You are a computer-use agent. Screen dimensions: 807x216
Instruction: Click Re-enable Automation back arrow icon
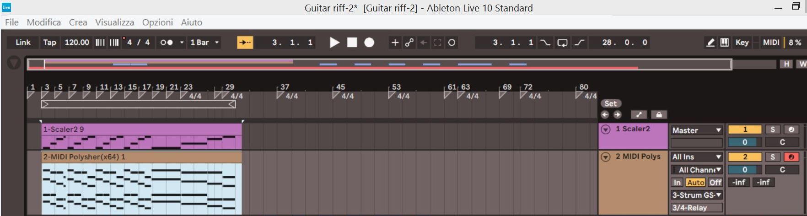pos(424,43)
